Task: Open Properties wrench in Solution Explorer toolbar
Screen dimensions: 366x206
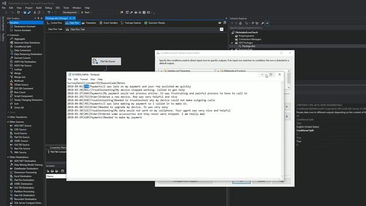Action: coord(262,23)
